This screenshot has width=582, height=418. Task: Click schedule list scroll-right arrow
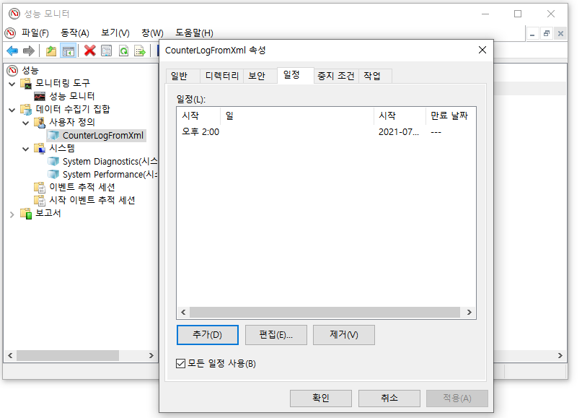[x=469, y=312]
